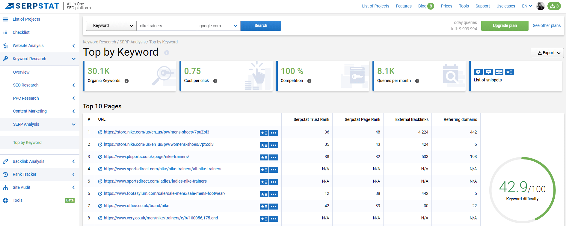
Task: Expand the Backlink Analysis section
Action: [73, 161]
